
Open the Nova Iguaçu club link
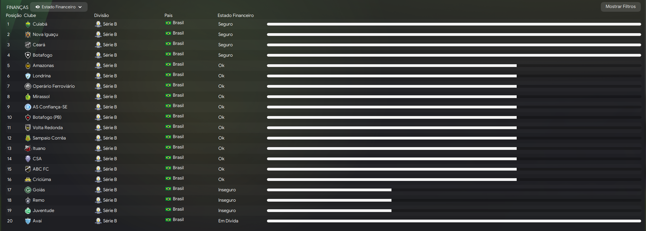(x=45, y=35)
